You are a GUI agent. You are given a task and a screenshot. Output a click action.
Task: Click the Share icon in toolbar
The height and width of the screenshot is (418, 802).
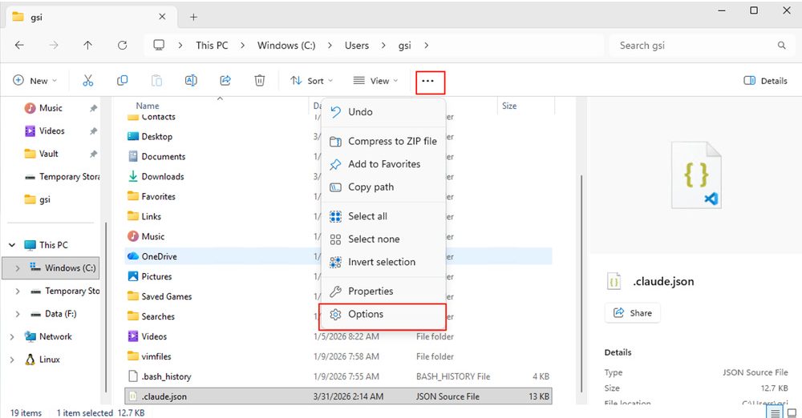[x=225, y=81]
